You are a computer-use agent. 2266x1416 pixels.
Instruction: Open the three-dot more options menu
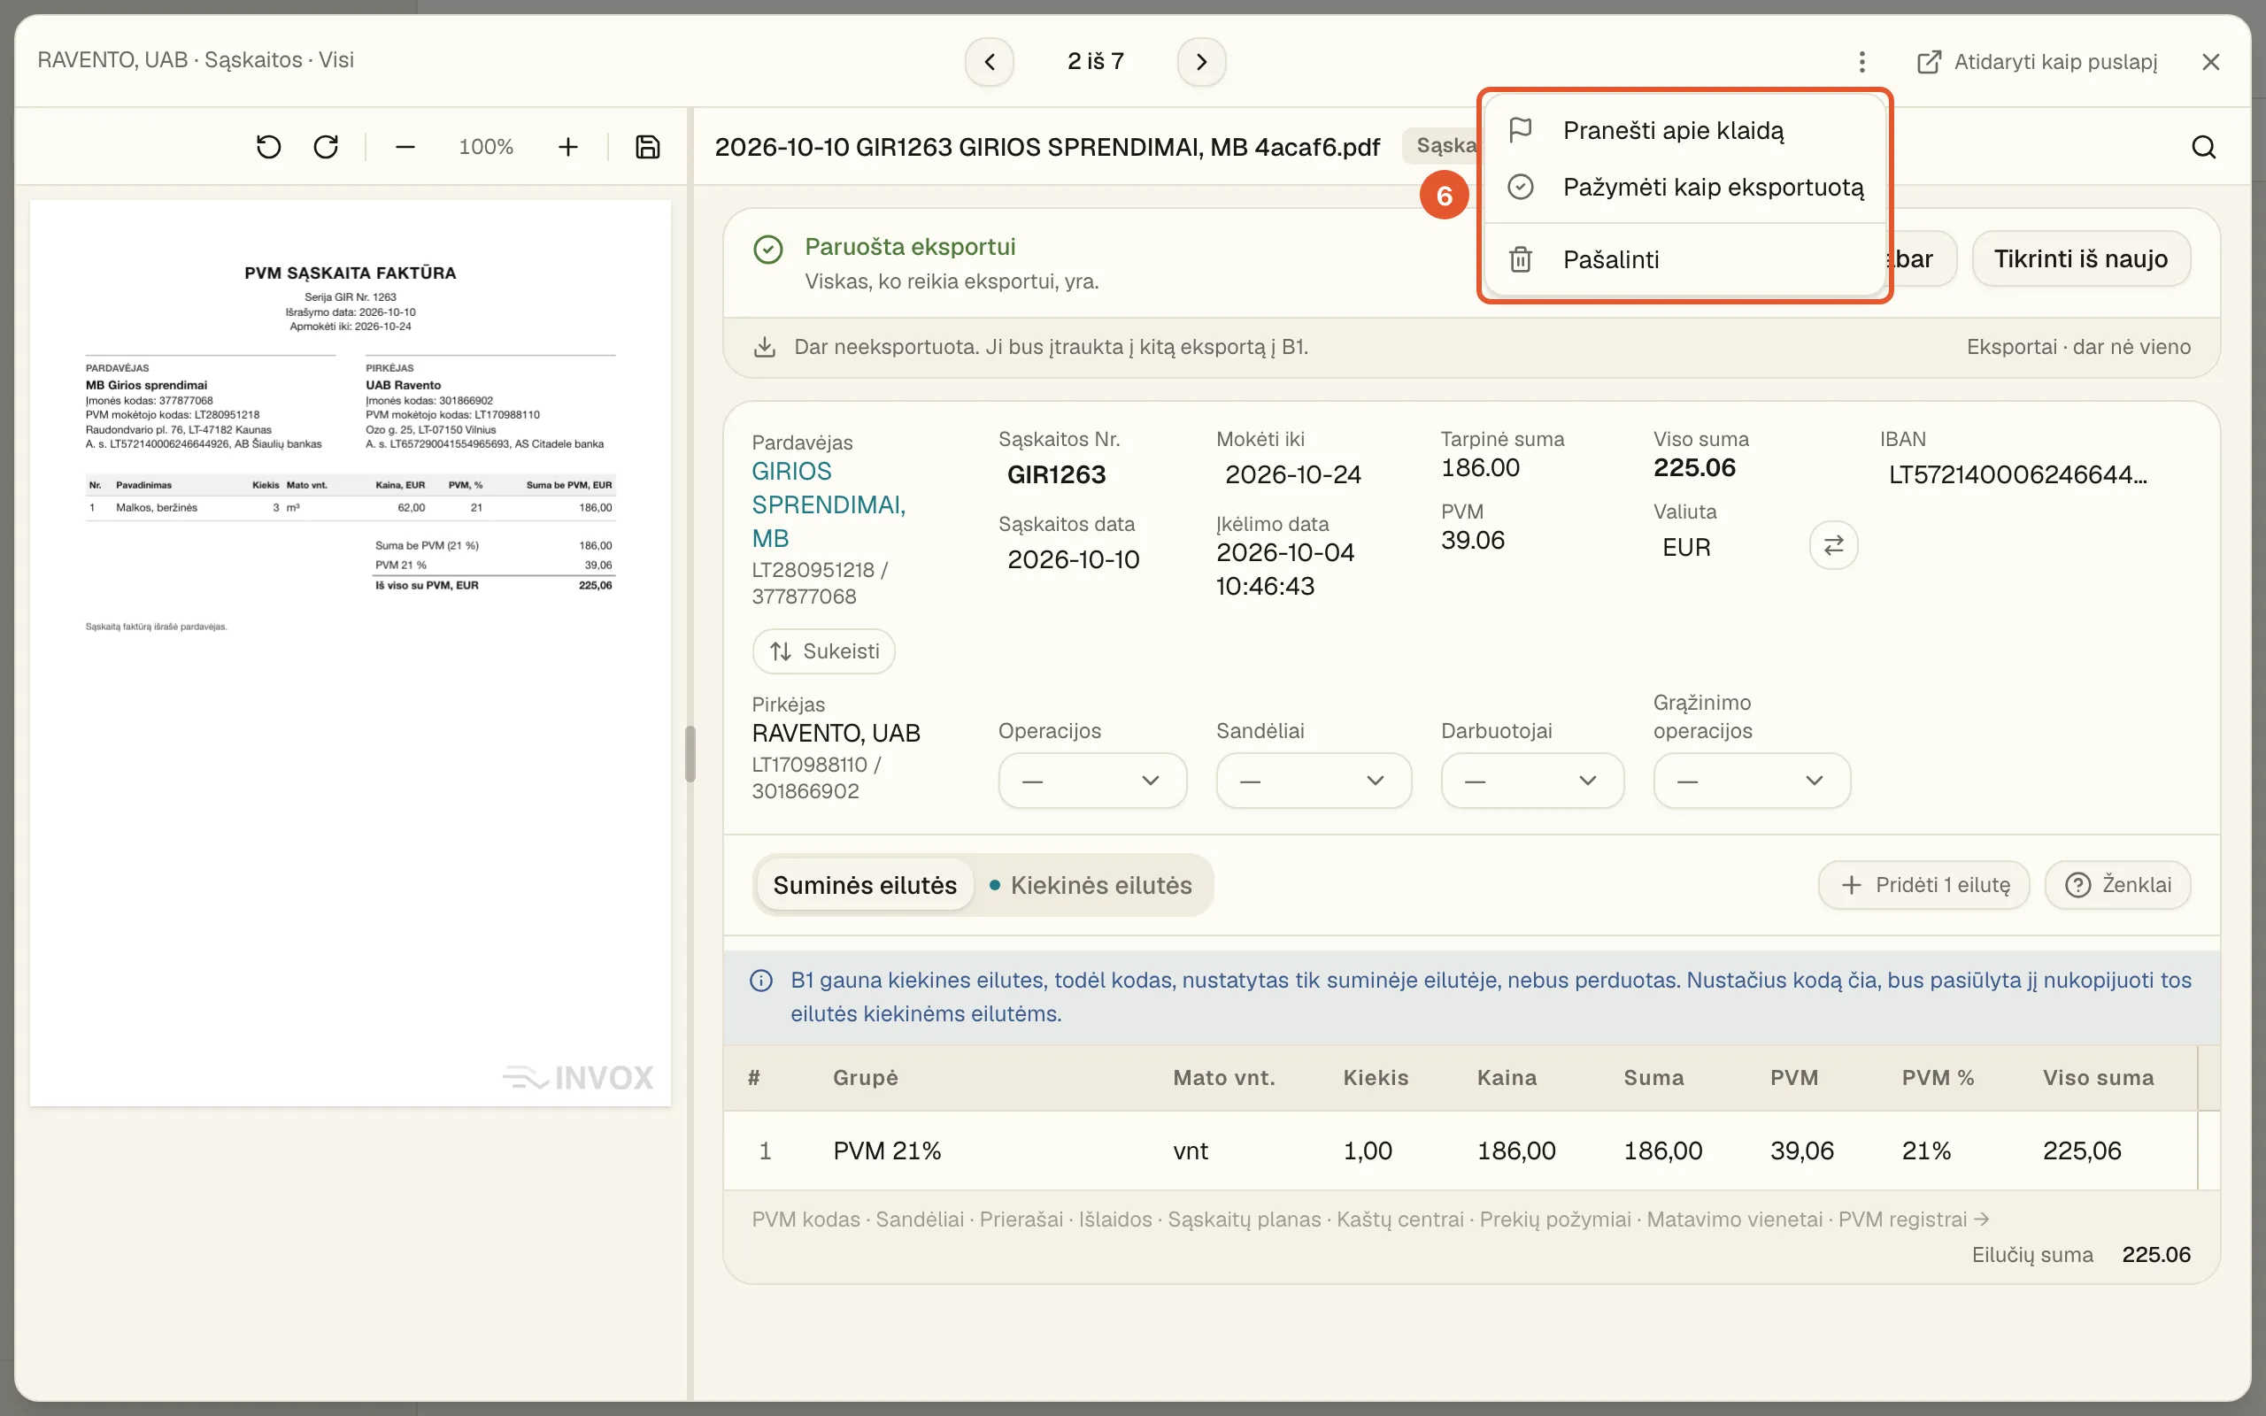1861,62
